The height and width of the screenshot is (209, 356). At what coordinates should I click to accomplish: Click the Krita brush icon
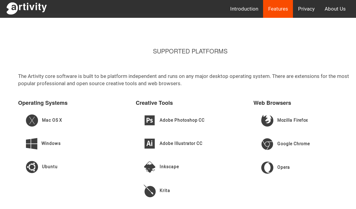(150, 191)
